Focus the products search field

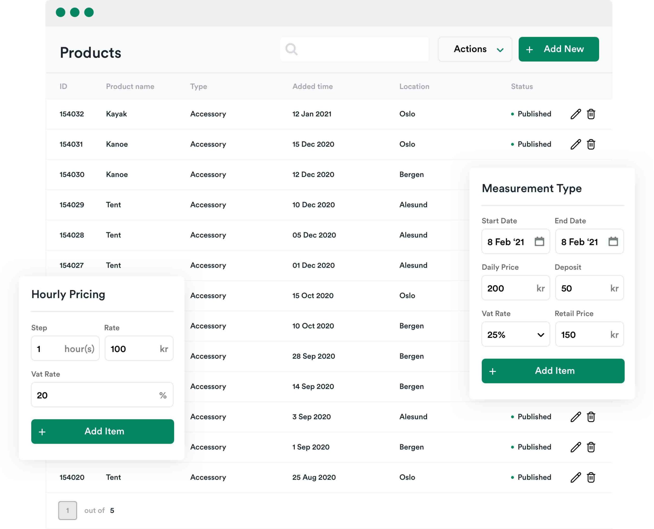coord(354,49)
